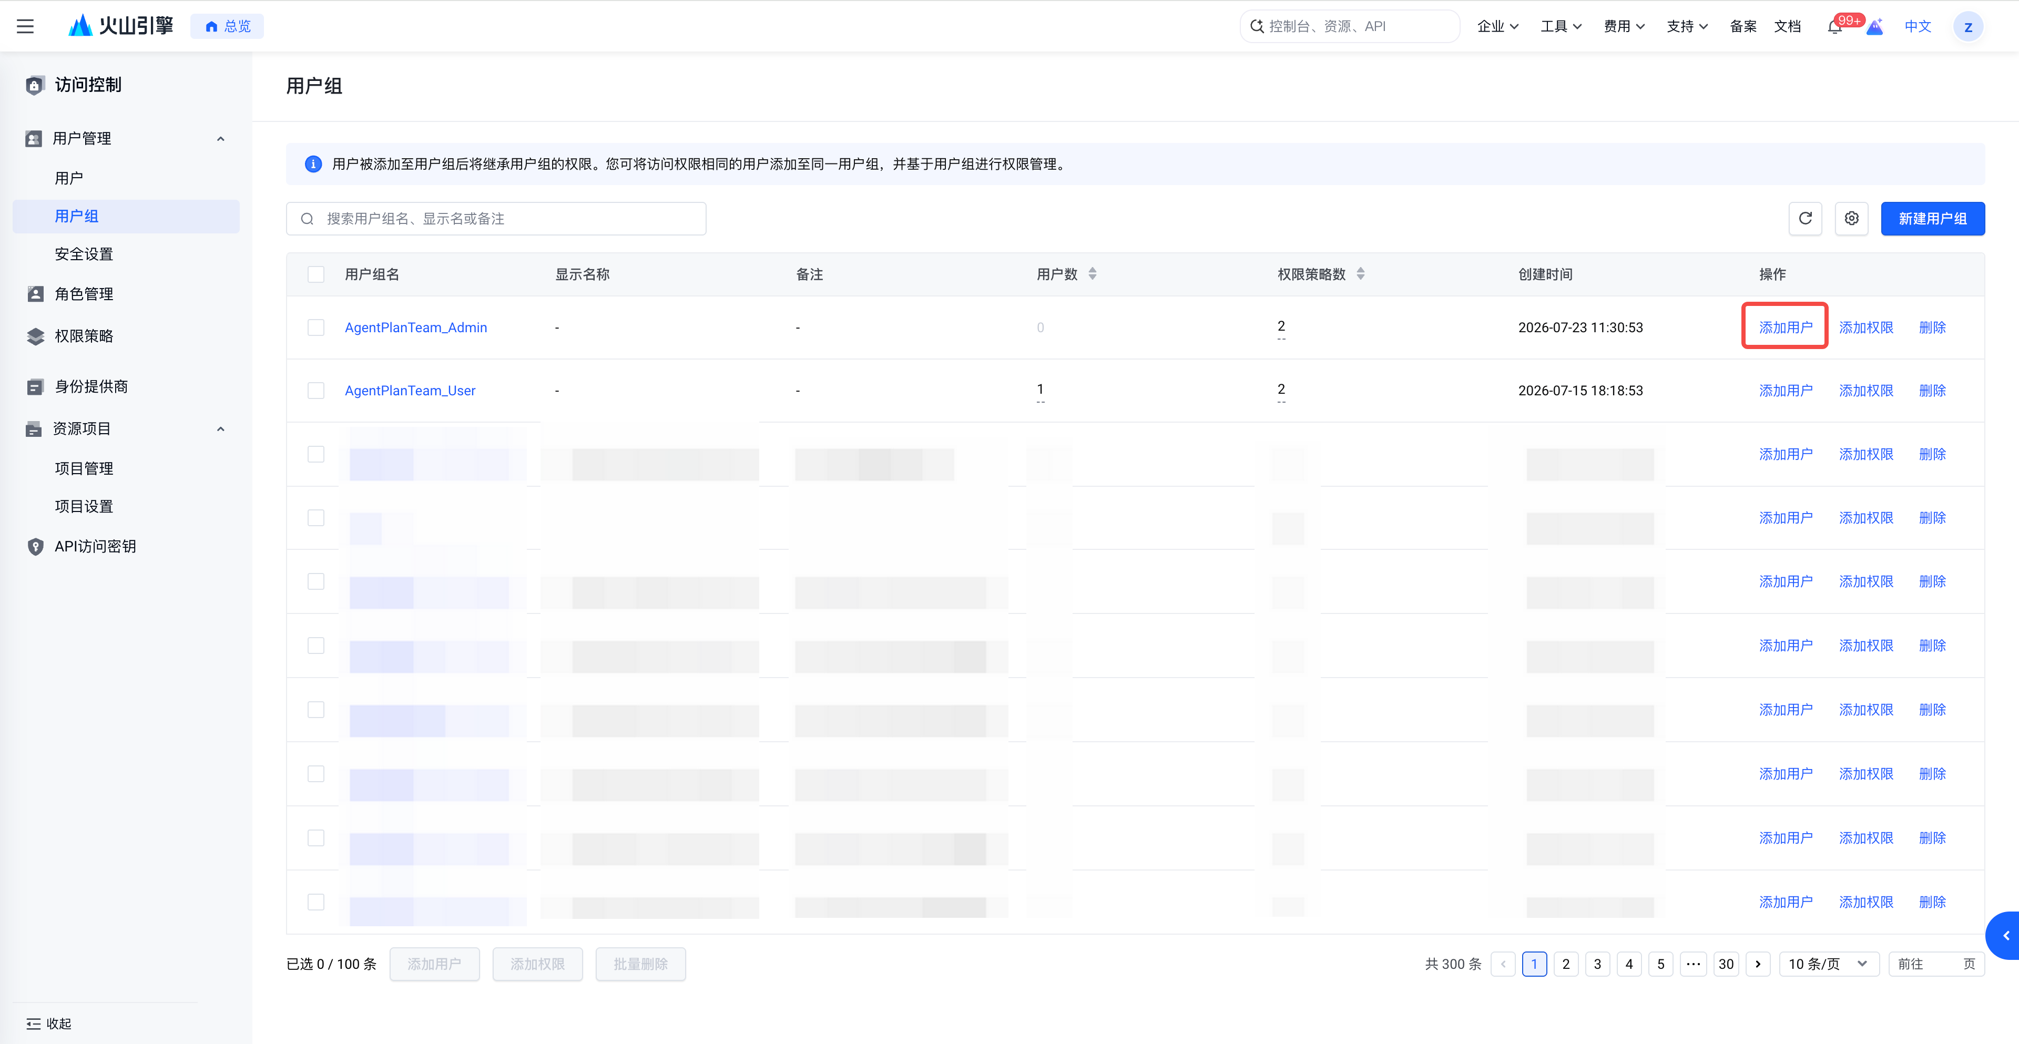2019x1044 pixels.
Task: Open 身份提供商 in sidebar
Action: pos(91,386)
